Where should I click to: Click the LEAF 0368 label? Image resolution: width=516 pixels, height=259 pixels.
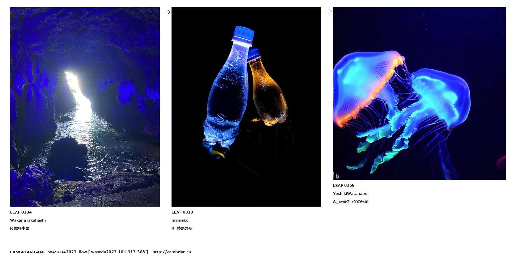(x=344, y=185)
